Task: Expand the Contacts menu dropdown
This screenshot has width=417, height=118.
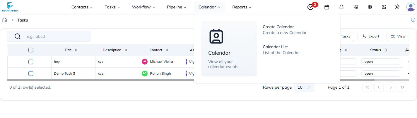Action: point(82,7)
